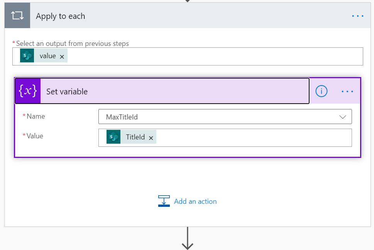Screen dimensions: 374x250
Task: Open the Set variable ellipsis menu
Action: click(347, 91)
